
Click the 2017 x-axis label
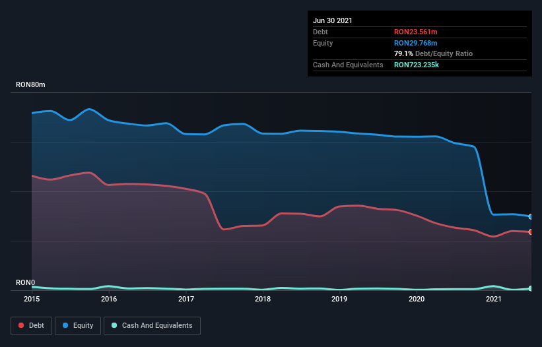pos(186,299)
